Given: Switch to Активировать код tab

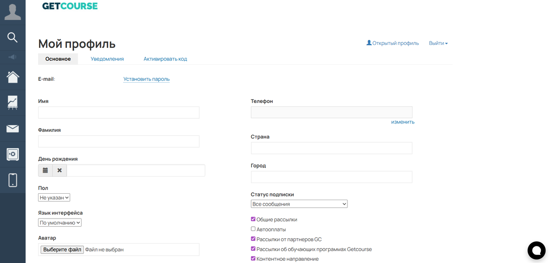Looking at the screenshot, I should (165, 59).
